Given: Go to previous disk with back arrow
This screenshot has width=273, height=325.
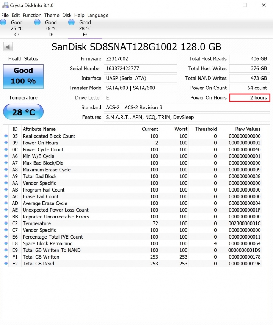Looking at the screenshot, I should (x=8, y=47).
